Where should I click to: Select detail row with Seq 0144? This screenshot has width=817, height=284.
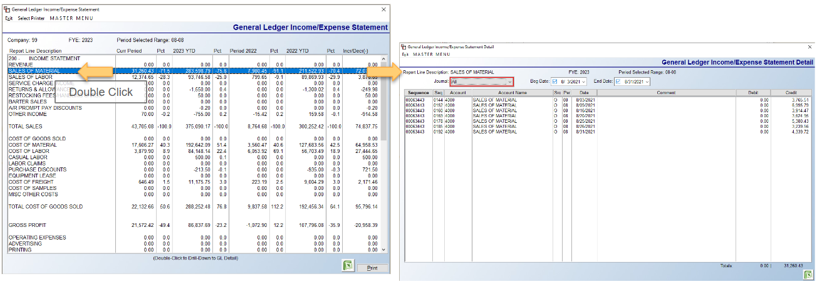tap(608, 100)
